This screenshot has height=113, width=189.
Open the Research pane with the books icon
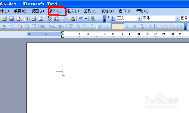tap(56, 19)
